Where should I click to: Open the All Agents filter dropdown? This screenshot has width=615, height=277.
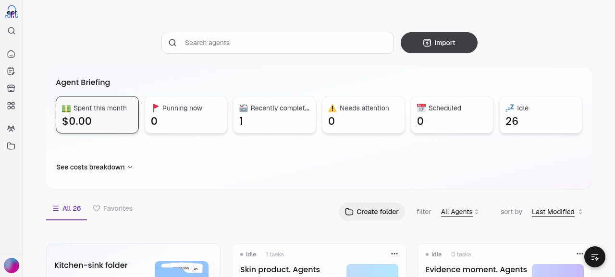click(x=460, y=212)
